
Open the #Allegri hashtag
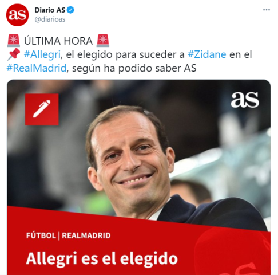[42, 54]
